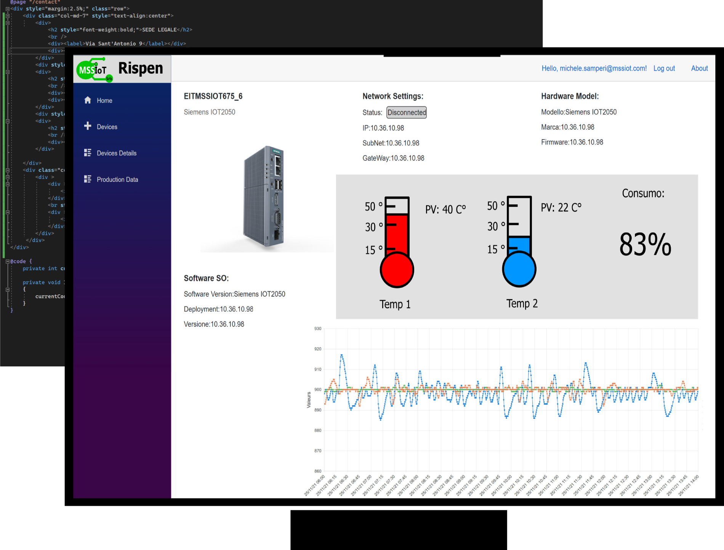Click the Hardware Model heading
The height and width of the screenshot is (550, 724).
pyautogui.click(x=570, y=96)
